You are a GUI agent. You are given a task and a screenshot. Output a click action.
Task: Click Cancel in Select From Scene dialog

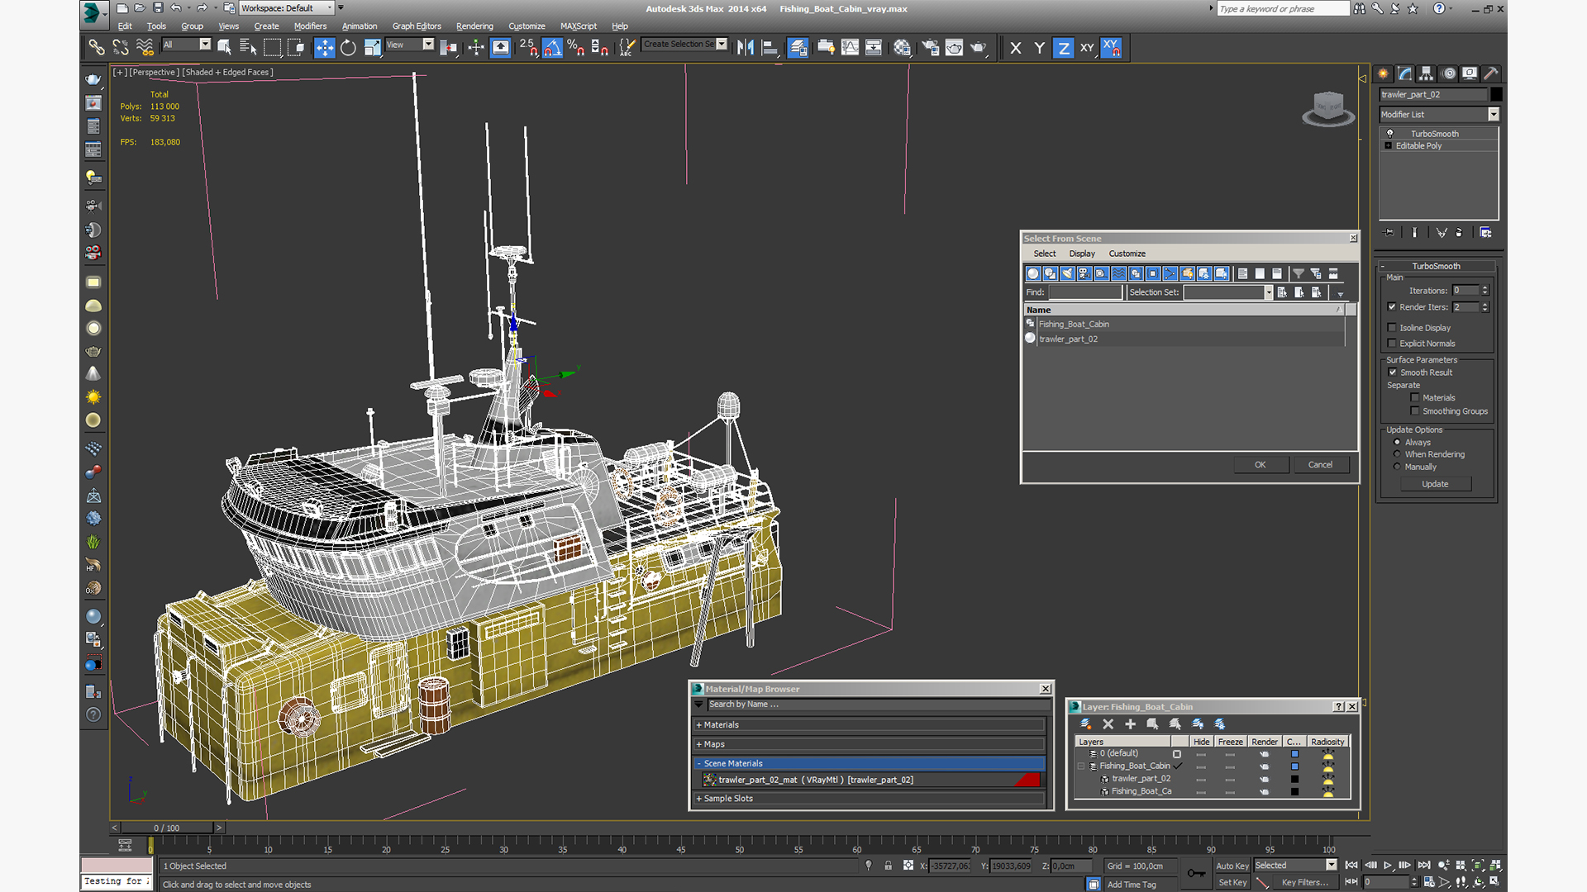point(1320,465)
